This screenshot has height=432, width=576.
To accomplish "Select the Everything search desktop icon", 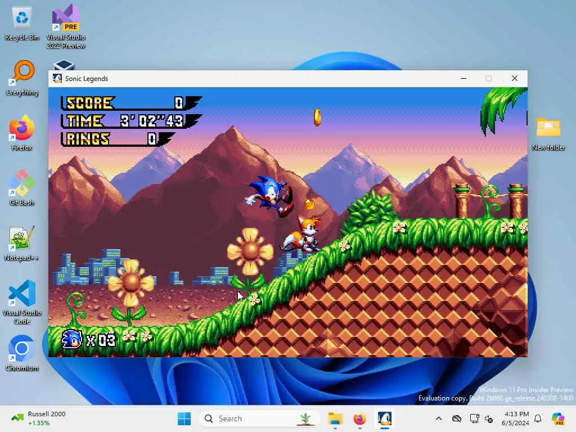I will (22, 78).
